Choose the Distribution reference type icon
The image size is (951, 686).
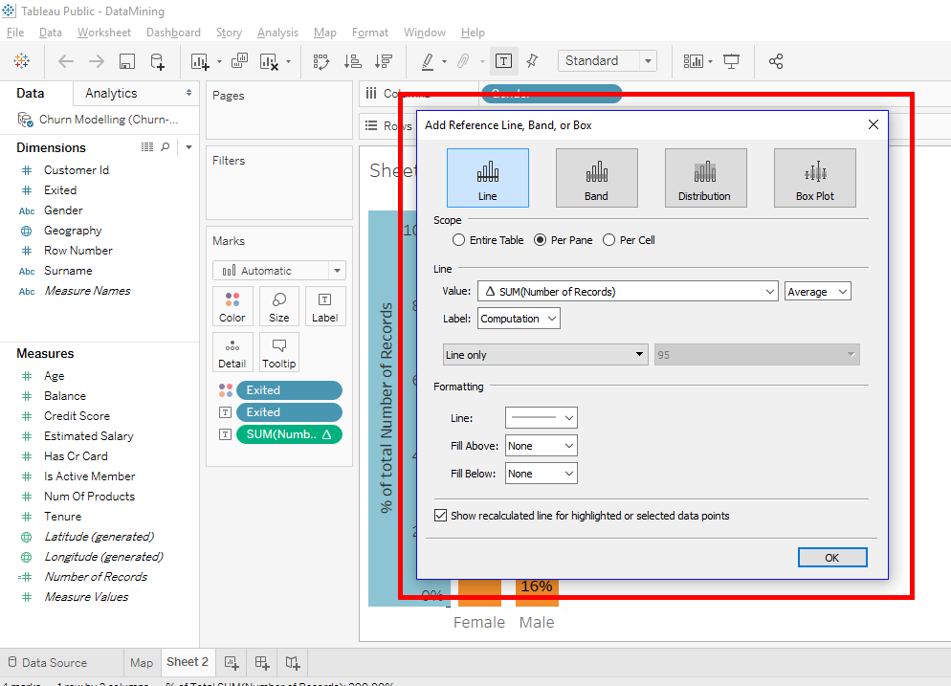pos(705,178)
